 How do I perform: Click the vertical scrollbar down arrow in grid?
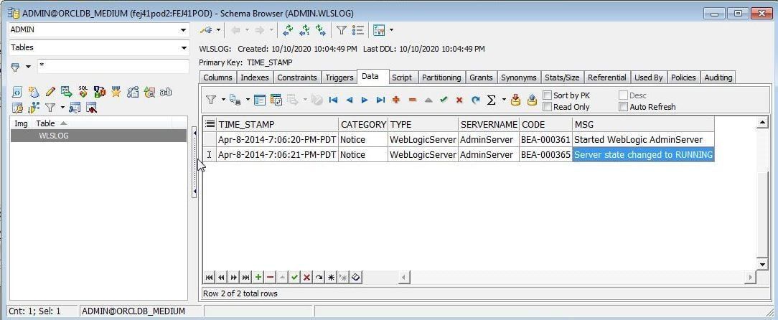tap(762, 263)
